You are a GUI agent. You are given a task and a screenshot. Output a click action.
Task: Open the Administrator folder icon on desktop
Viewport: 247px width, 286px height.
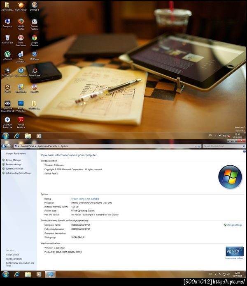tap(7, 7)
